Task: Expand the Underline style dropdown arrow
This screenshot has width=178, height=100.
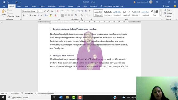Action: (x=33, y=15)
